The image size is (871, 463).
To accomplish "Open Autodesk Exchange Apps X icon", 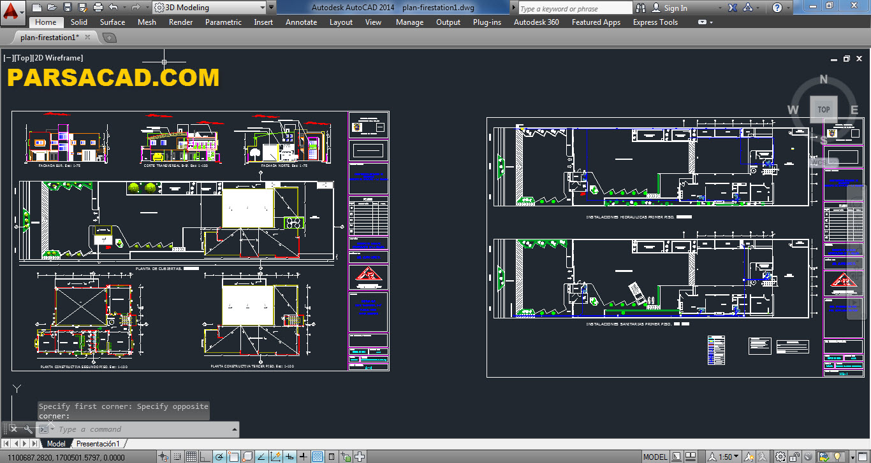I will tap(733, 8).
